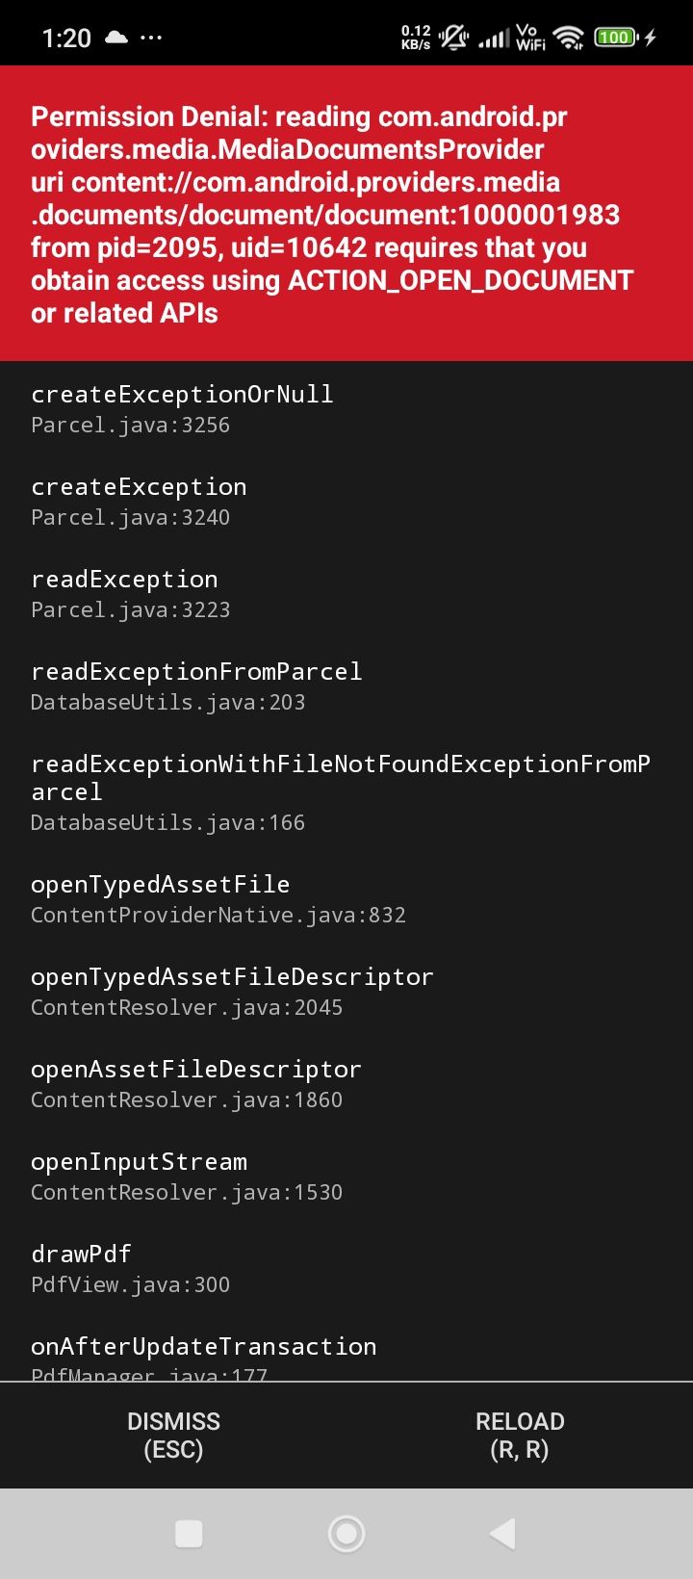The width and height of the screenshot is (693, 1579).
Task: Tap the clock showing 1:20
Action: pos(66,38)
